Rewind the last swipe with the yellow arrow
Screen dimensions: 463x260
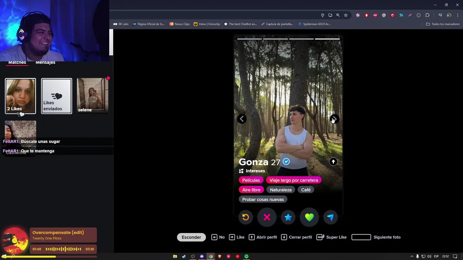point(246,217)
